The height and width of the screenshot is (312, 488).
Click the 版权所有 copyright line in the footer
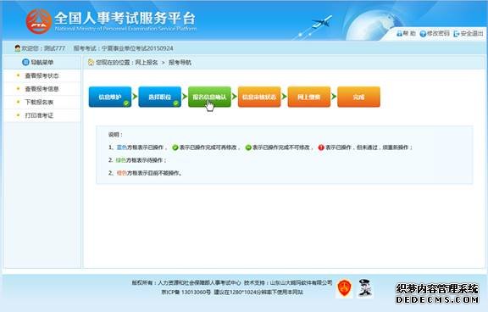pyautogui.click(x=186, y=282)
